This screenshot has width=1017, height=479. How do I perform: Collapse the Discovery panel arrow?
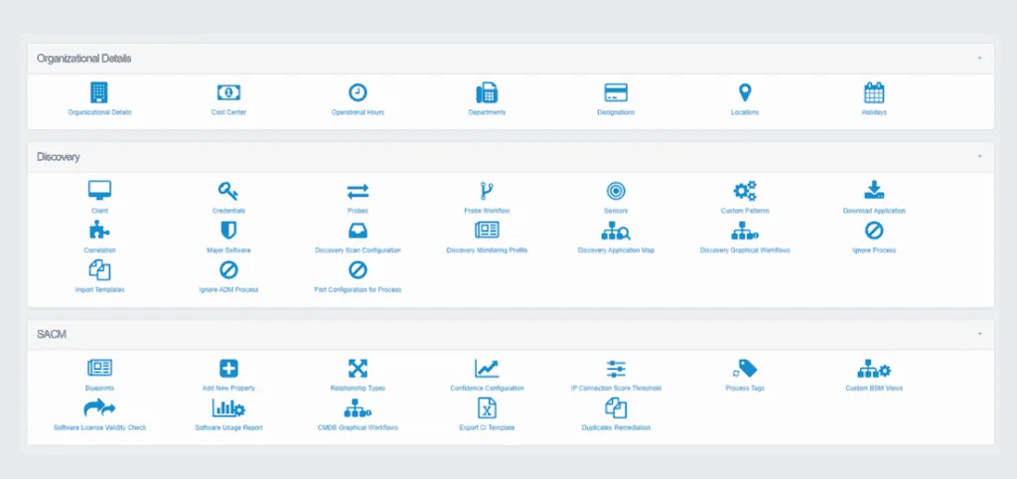point(979,156)
